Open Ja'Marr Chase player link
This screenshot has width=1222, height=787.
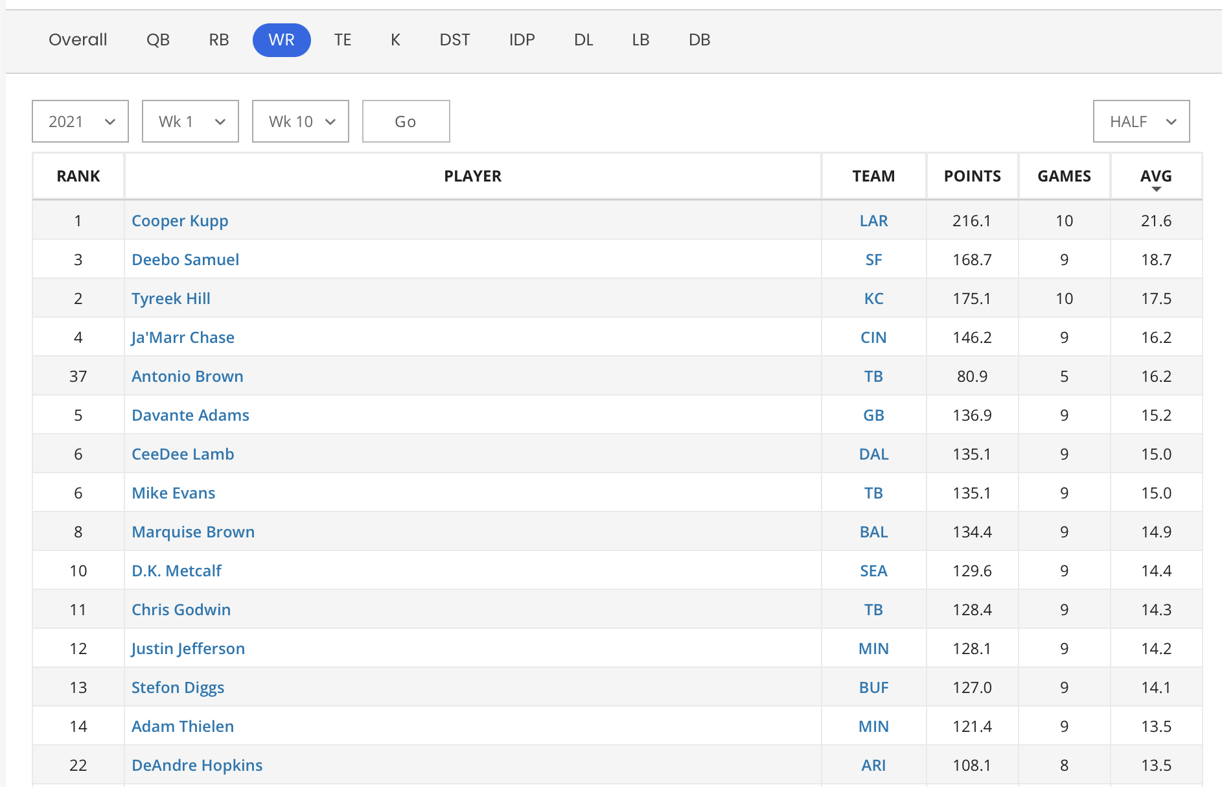183,338
